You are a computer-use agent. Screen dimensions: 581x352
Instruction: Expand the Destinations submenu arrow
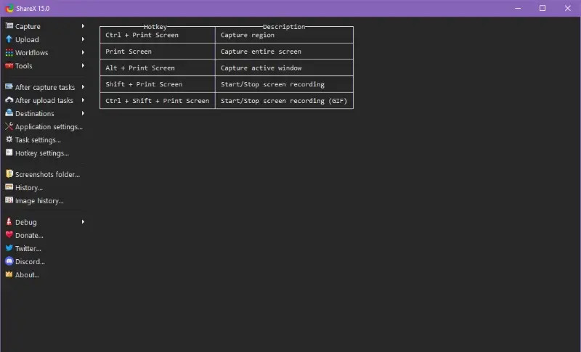tap(83, 113)
